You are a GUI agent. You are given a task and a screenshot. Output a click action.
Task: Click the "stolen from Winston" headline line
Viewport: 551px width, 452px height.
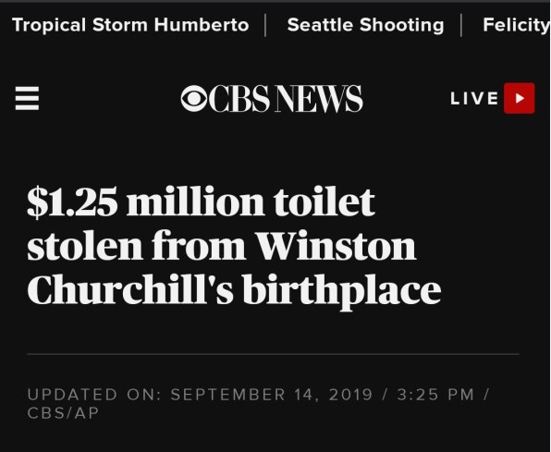[x=221, y=246]
